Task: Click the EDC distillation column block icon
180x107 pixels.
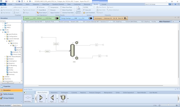Action: point(73,50)
